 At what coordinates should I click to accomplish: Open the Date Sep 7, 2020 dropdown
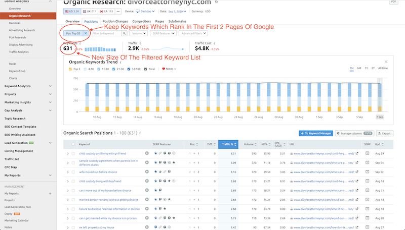[x=177, y=11]
